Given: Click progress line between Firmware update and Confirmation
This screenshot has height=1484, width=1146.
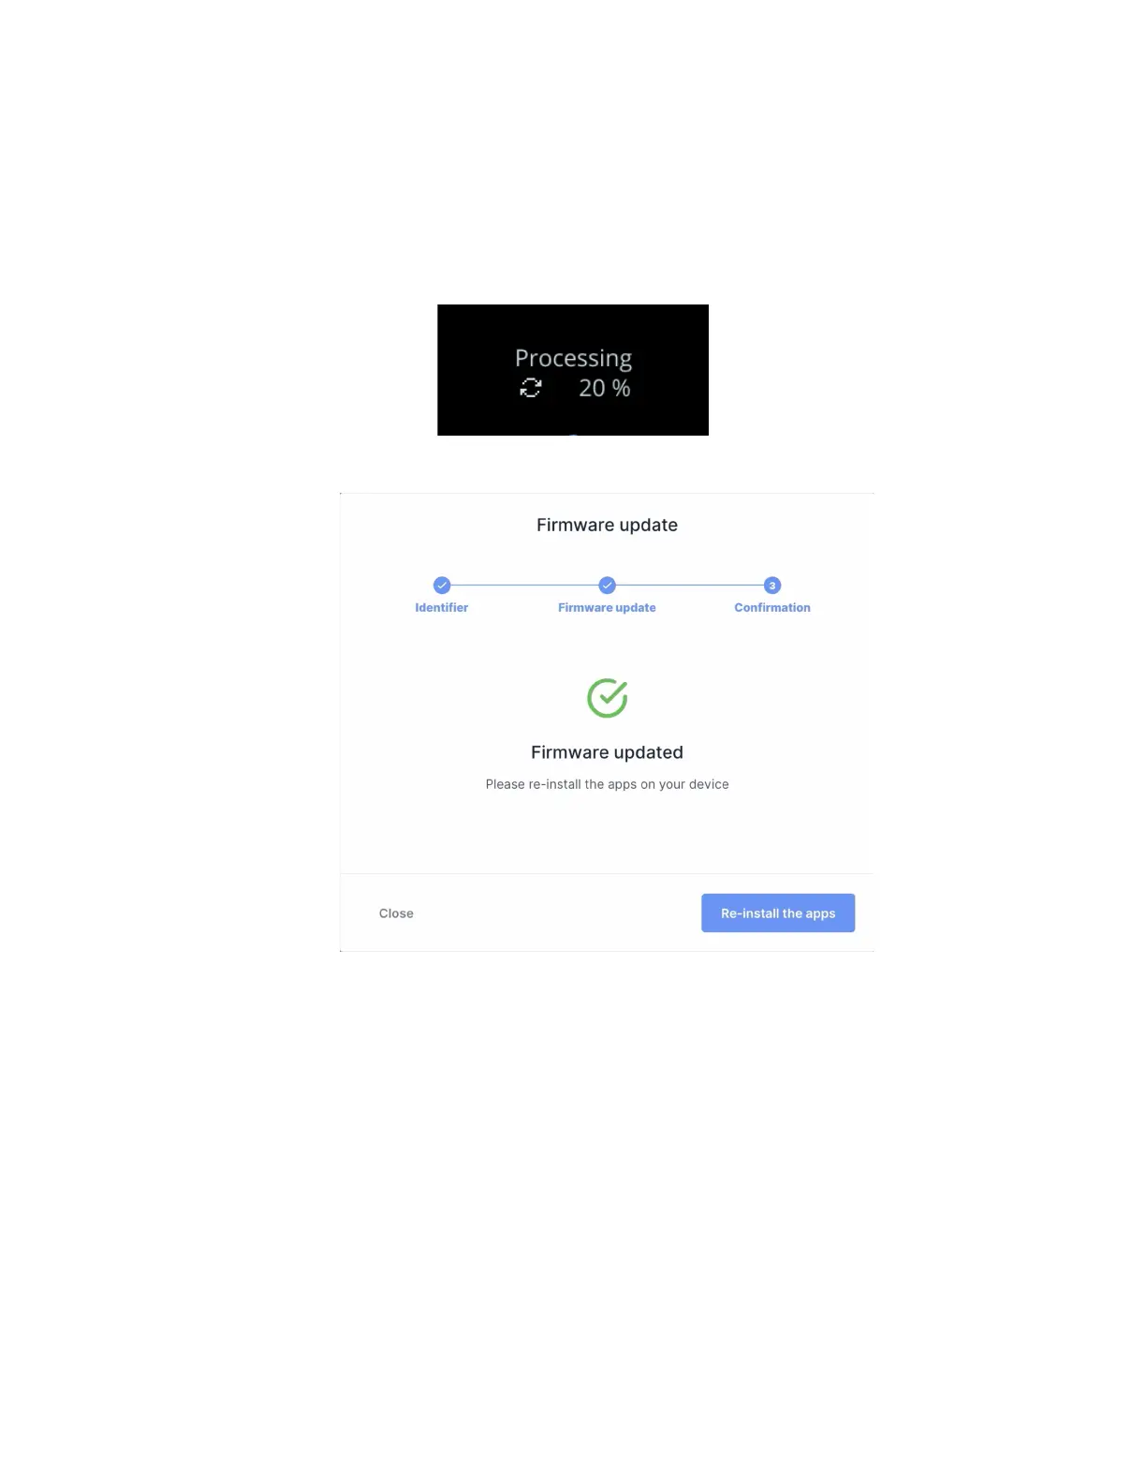Looking at the screenshot, I should click(x=690, y=586).
